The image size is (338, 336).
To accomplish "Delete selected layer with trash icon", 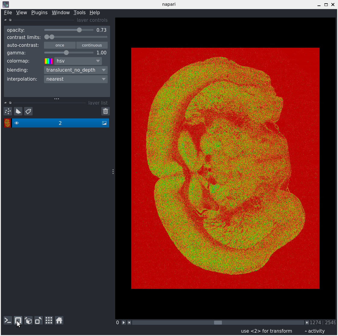I will [x=106, y=111].
